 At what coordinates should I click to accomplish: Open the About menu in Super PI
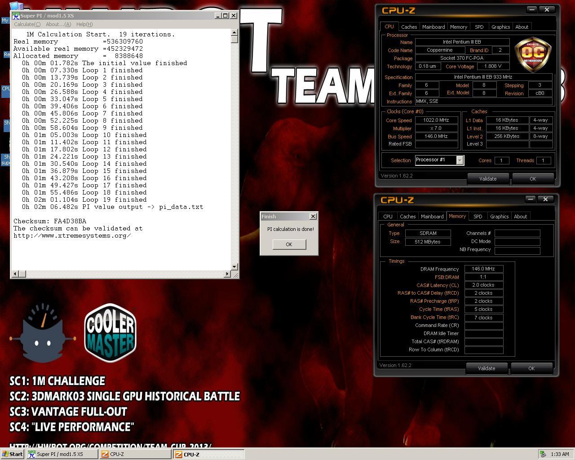(x=58, y=24)
